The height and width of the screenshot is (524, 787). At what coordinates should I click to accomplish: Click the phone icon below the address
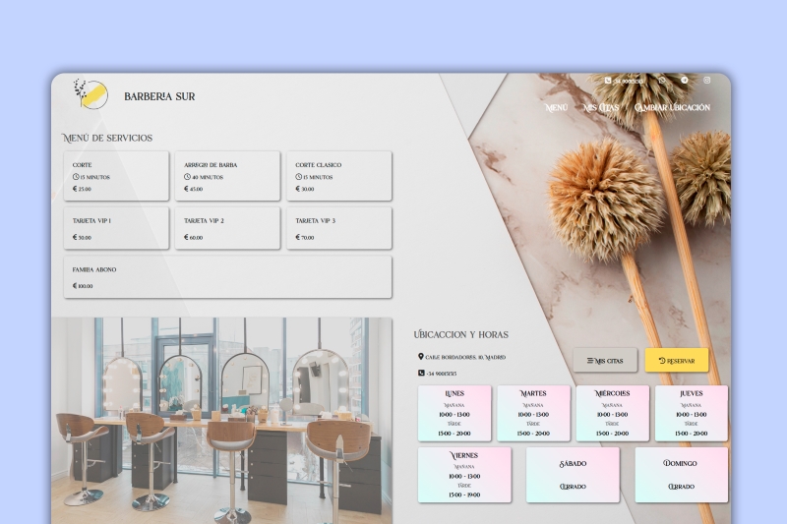coord(421,374)
